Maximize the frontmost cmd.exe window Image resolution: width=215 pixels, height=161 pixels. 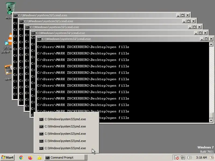point(206,39)
